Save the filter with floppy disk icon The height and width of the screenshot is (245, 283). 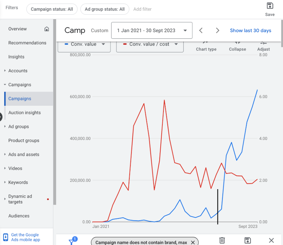click(x=247, y=240)
